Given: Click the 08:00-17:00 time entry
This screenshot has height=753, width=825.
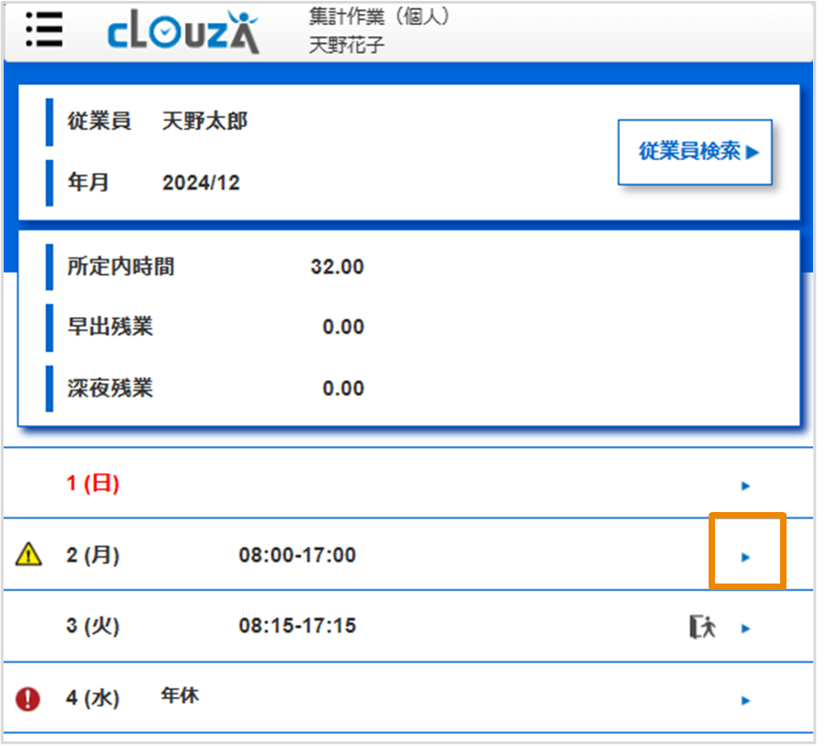Looking at the screenshot, I should point(297,555).
